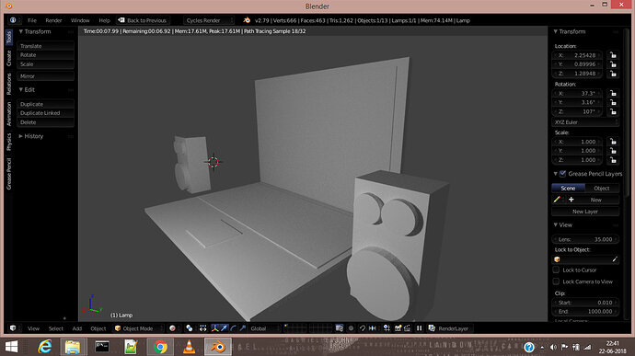Toggle the proportional editing circle icon
This screenshot has width=635, height=356.
pyautogui.click(x=352, y=328)
